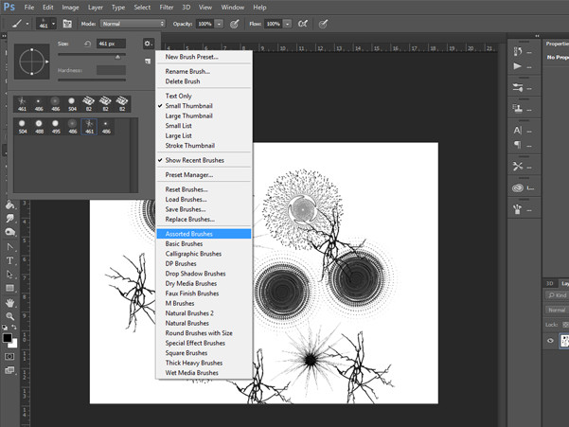Screen dimensions: 569x427
Task: Click the Photoshop Ps logo
Action: coord(9,7)
